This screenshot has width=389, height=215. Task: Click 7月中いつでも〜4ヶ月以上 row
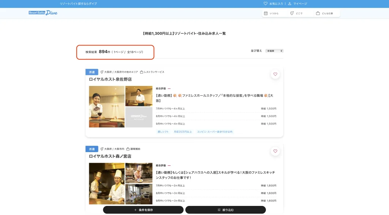(216, 109)
